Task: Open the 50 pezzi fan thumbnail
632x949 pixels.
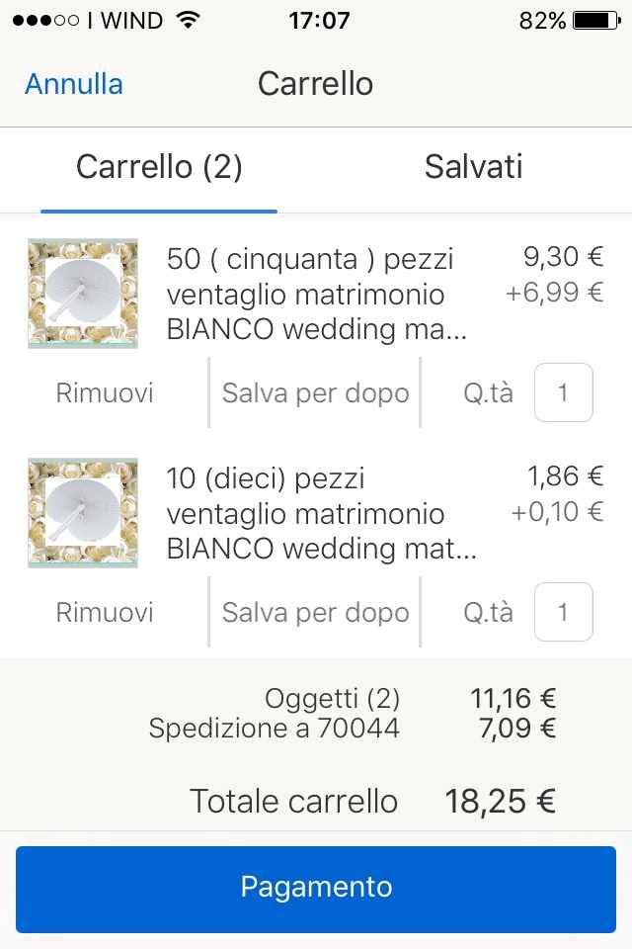Action: coord(83,294)
